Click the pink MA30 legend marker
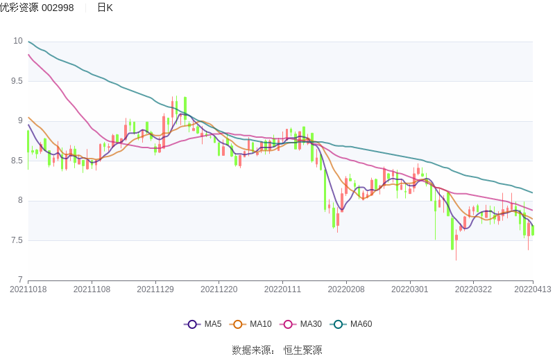The width and height of the screenshot is (555, 358). 289,324
